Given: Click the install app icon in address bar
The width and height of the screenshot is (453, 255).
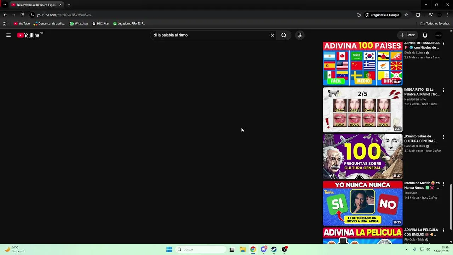Looking at the screenshot, I should click(359, 15).
